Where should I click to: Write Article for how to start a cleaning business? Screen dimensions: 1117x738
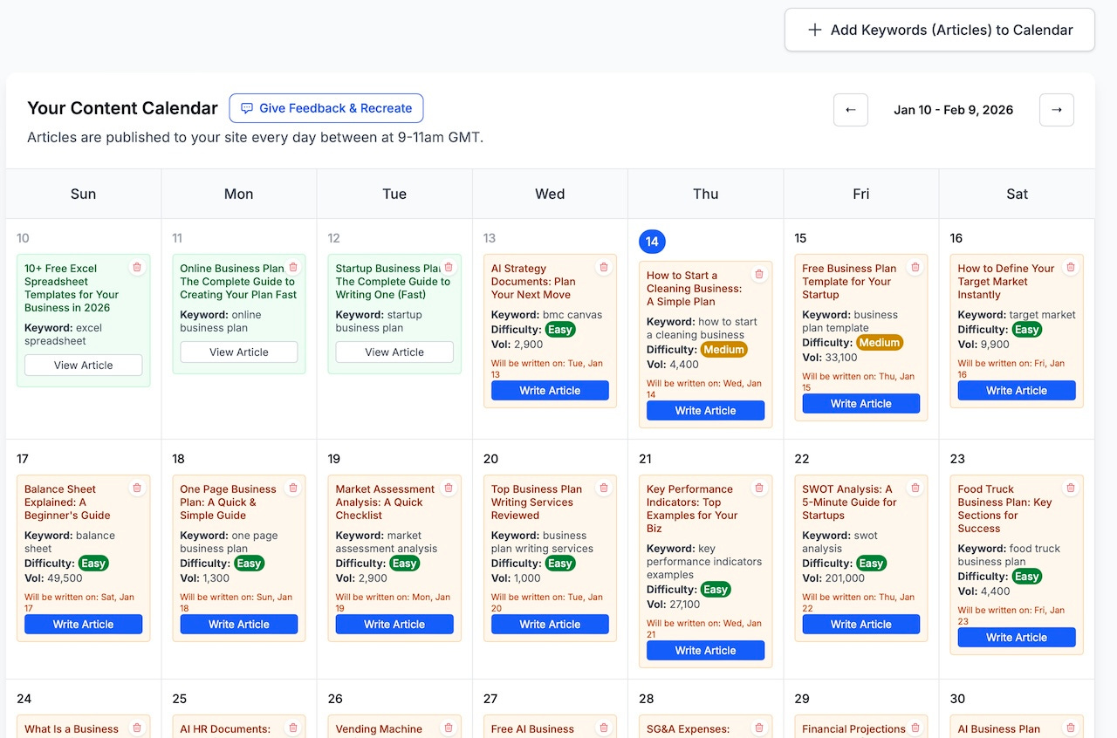point(705,411)
